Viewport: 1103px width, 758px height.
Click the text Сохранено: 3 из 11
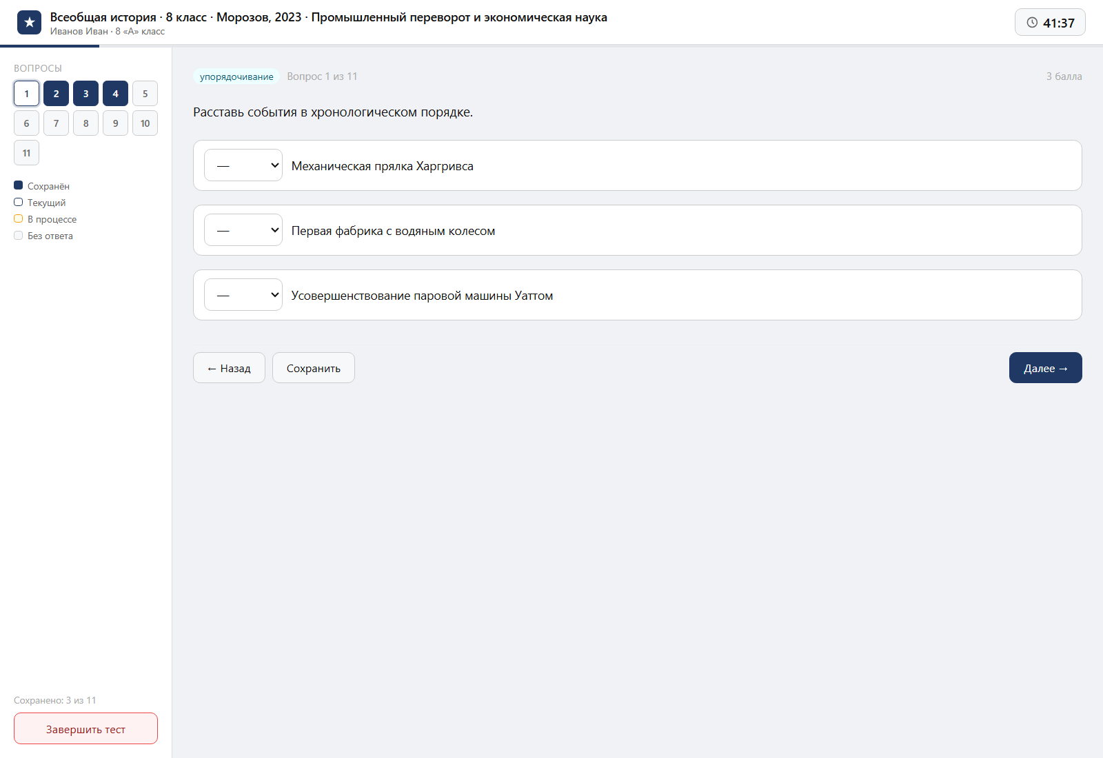55,700
